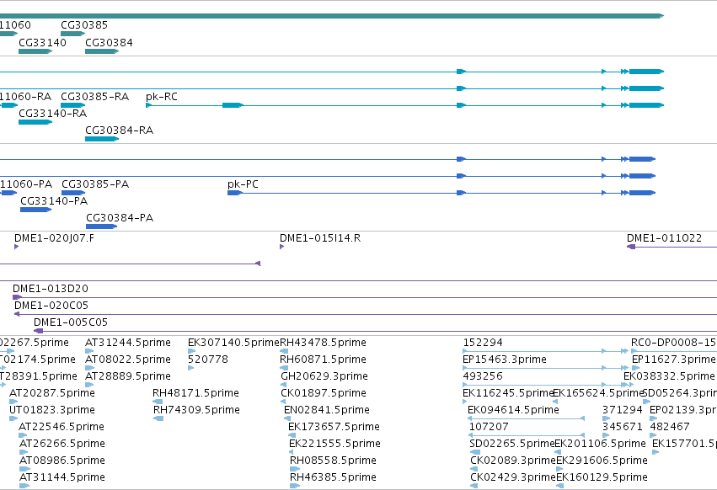Select the EK173657.5prime EST
The height and width of the screenshot is (490, 717).
(292, 435)
